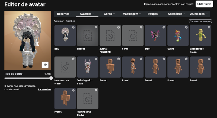Toggle the 3D view button on preview
Viewport: 217px width, 118px height.
[x=45, y=65]
